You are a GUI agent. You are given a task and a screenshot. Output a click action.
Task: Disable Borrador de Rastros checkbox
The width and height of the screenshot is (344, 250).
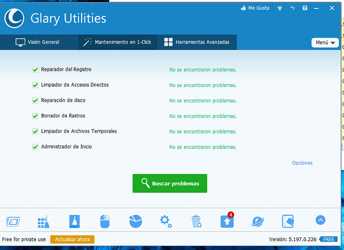(x=35, y=116)
